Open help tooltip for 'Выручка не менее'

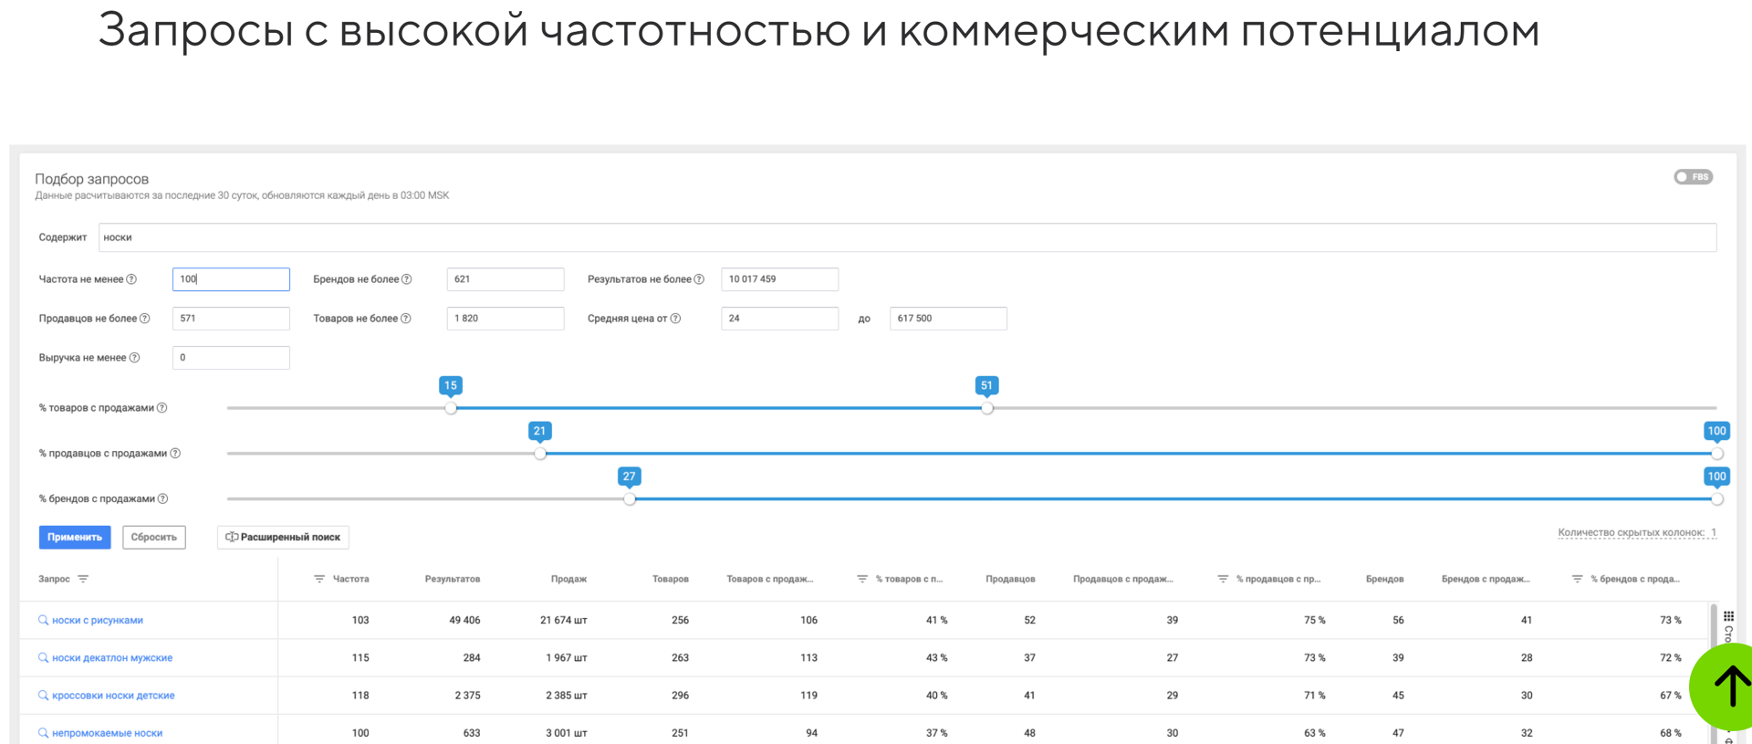[134, 358]
